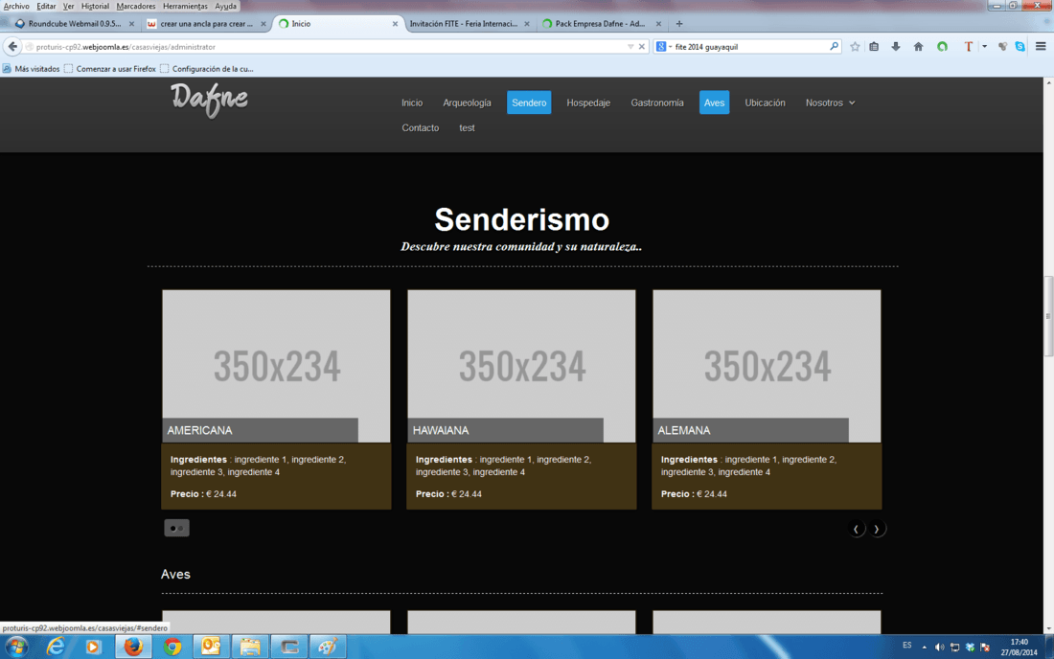1054x659 pixels.
Task: Open dropdown arrow next to red T icon
Action: pos(984,46)
